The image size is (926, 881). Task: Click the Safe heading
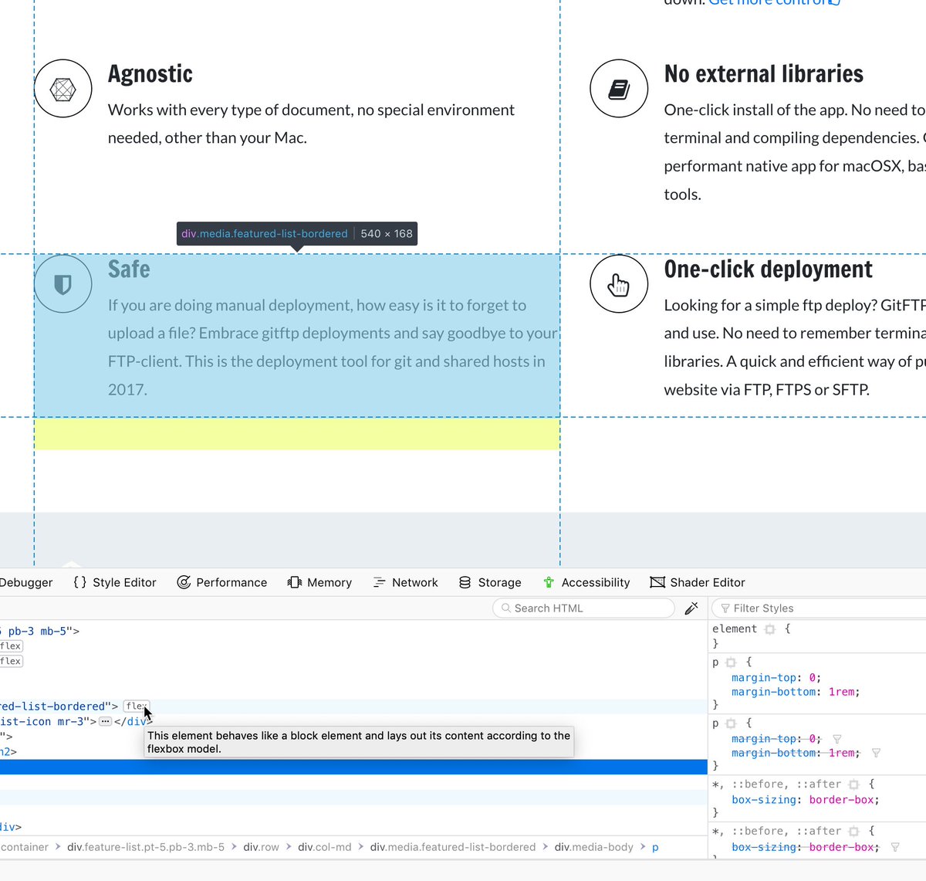coord(129,269)
